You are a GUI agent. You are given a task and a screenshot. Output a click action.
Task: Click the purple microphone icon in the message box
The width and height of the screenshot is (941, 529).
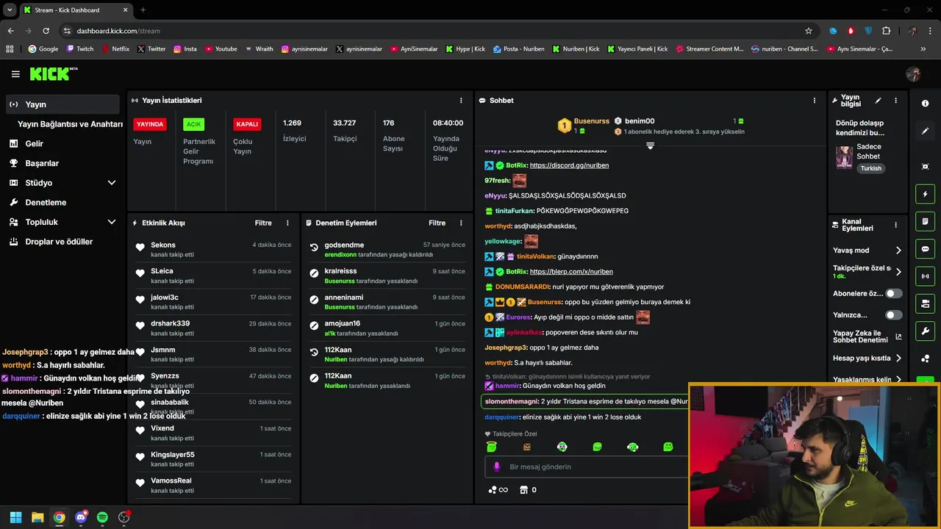coord(497,467)
